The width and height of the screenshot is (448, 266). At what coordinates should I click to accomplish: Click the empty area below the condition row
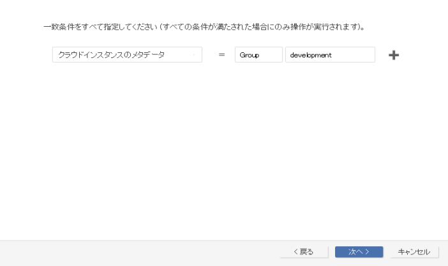tap(223, 147)
